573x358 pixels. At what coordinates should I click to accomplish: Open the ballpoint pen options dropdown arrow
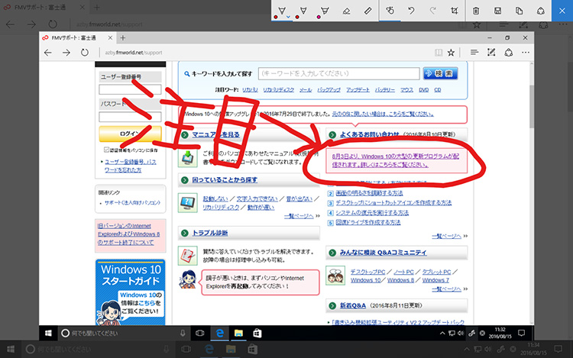[286, 17]
